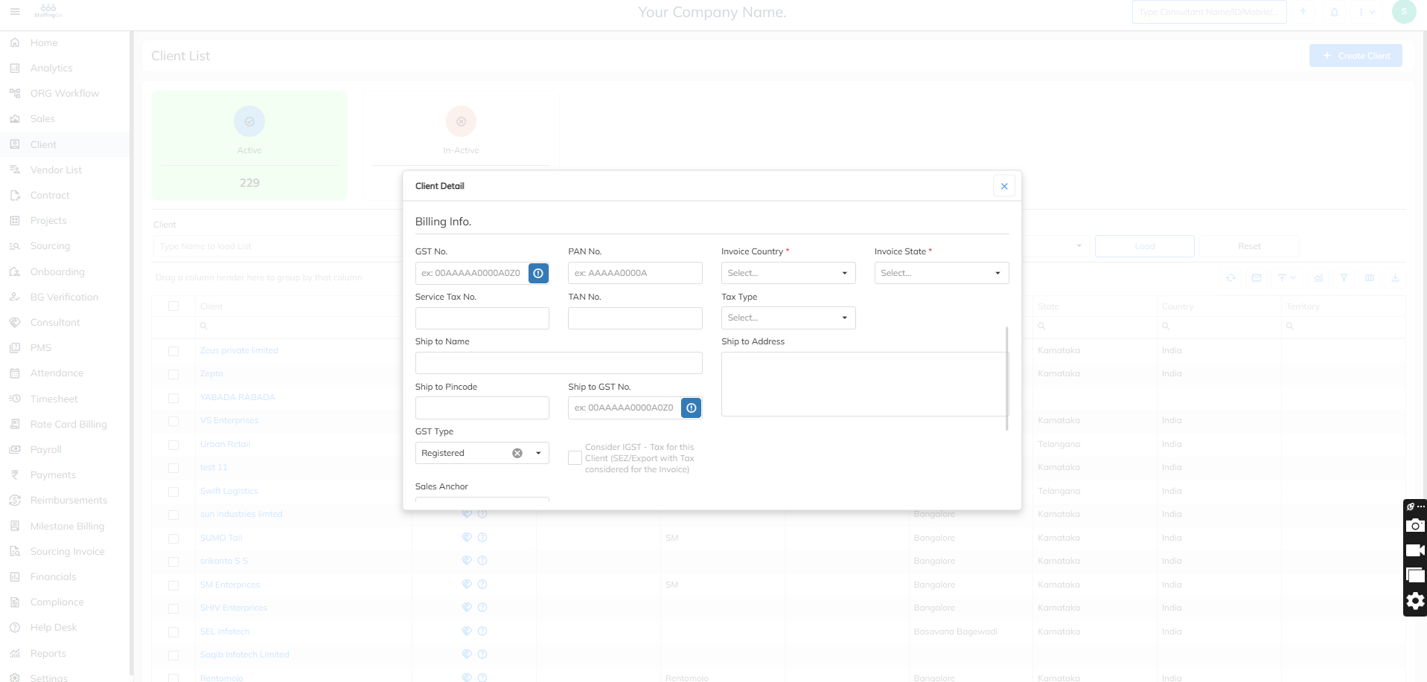
Task: Select the SUMO Tail row checkbox
Action: point(173,538)
